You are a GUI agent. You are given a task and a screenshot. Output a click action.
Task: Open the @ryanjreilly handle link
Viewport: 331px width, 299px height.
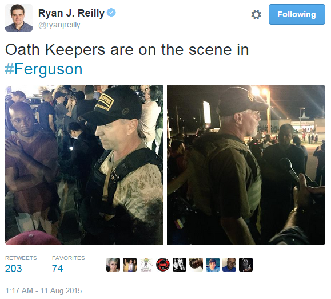59,25
